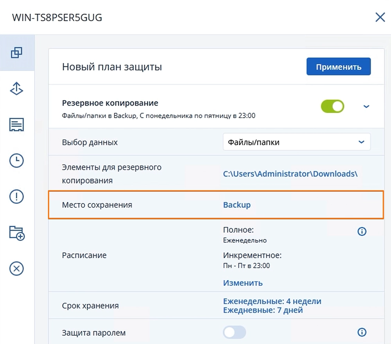
Task: Click the Изменить schedule link
Action: (x=243, y=283)
